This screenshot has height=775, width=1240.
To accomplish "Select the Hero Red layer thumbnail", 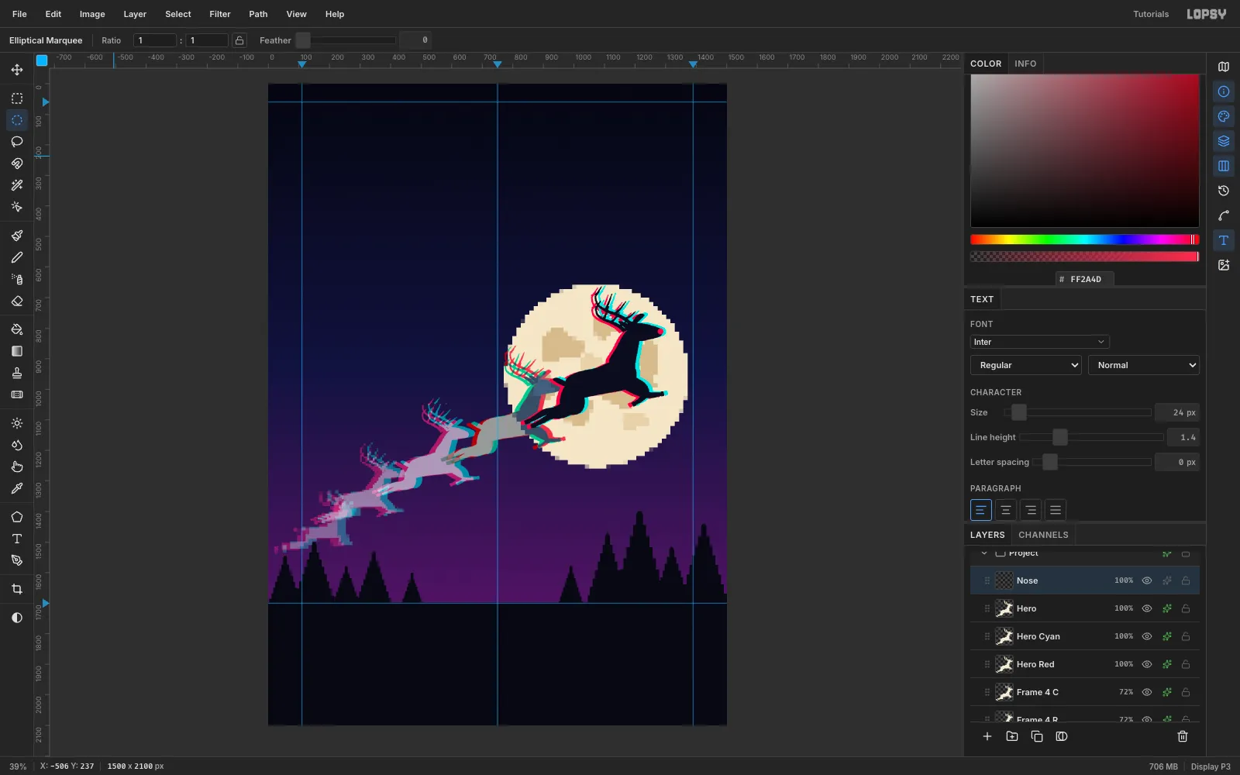I will (x=1004, y=664).
